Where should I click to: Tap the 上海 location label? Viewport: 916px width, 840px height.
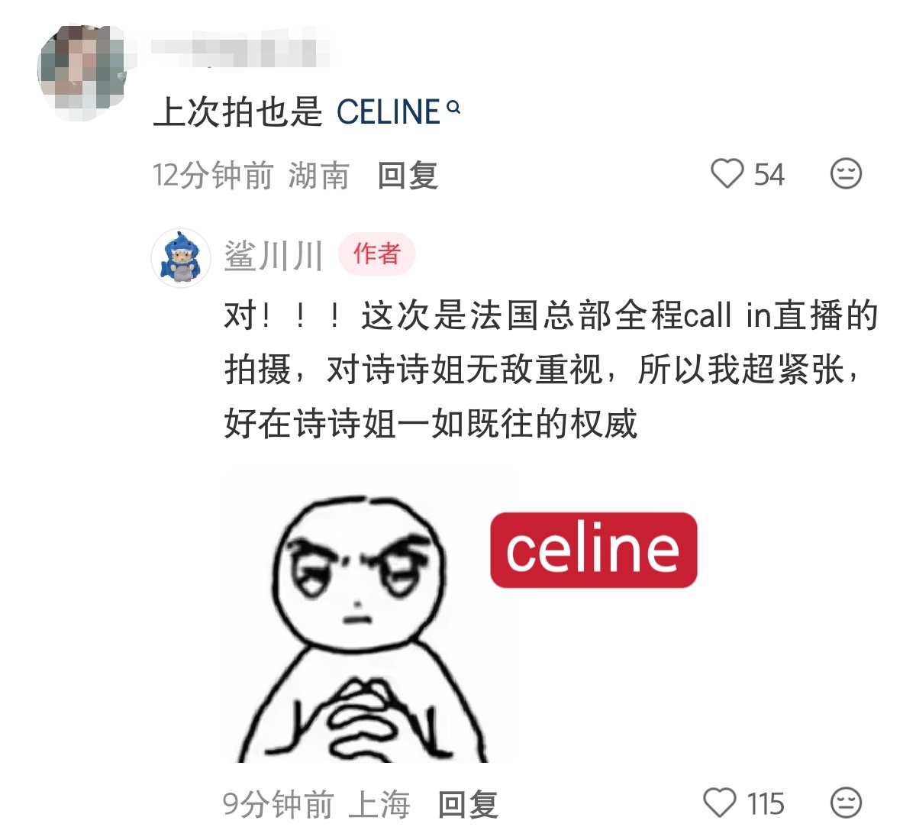click(379, 804)
